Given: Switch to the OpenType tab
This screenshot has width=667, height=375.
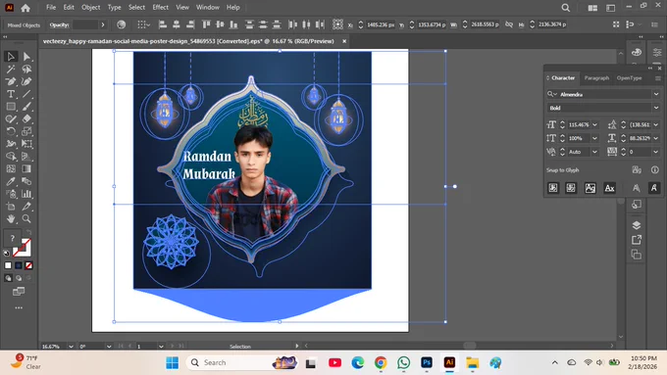Looking at the screenshot, I should click(x=629, y=78).
